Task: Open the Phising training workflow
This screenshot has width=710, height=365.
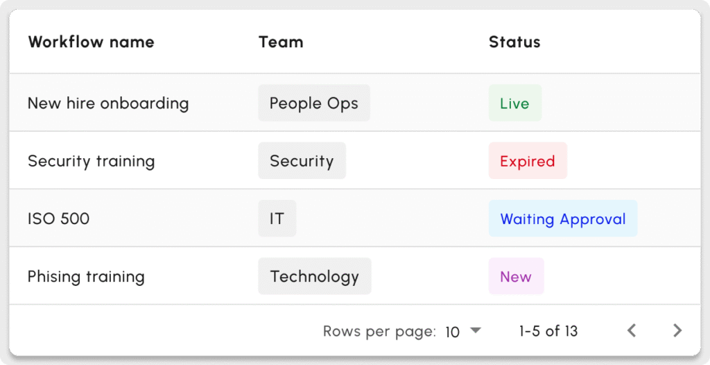Action: 86,276
